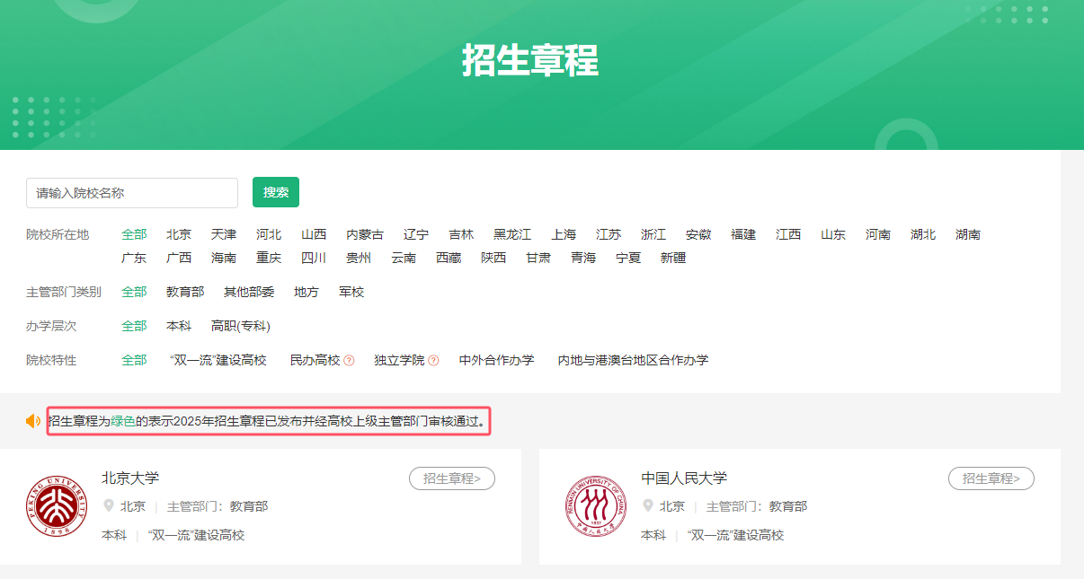The width and height of the screenshot is (1084, 579).
Task: Click the speaker announcement icon
Action: [33, 421]
